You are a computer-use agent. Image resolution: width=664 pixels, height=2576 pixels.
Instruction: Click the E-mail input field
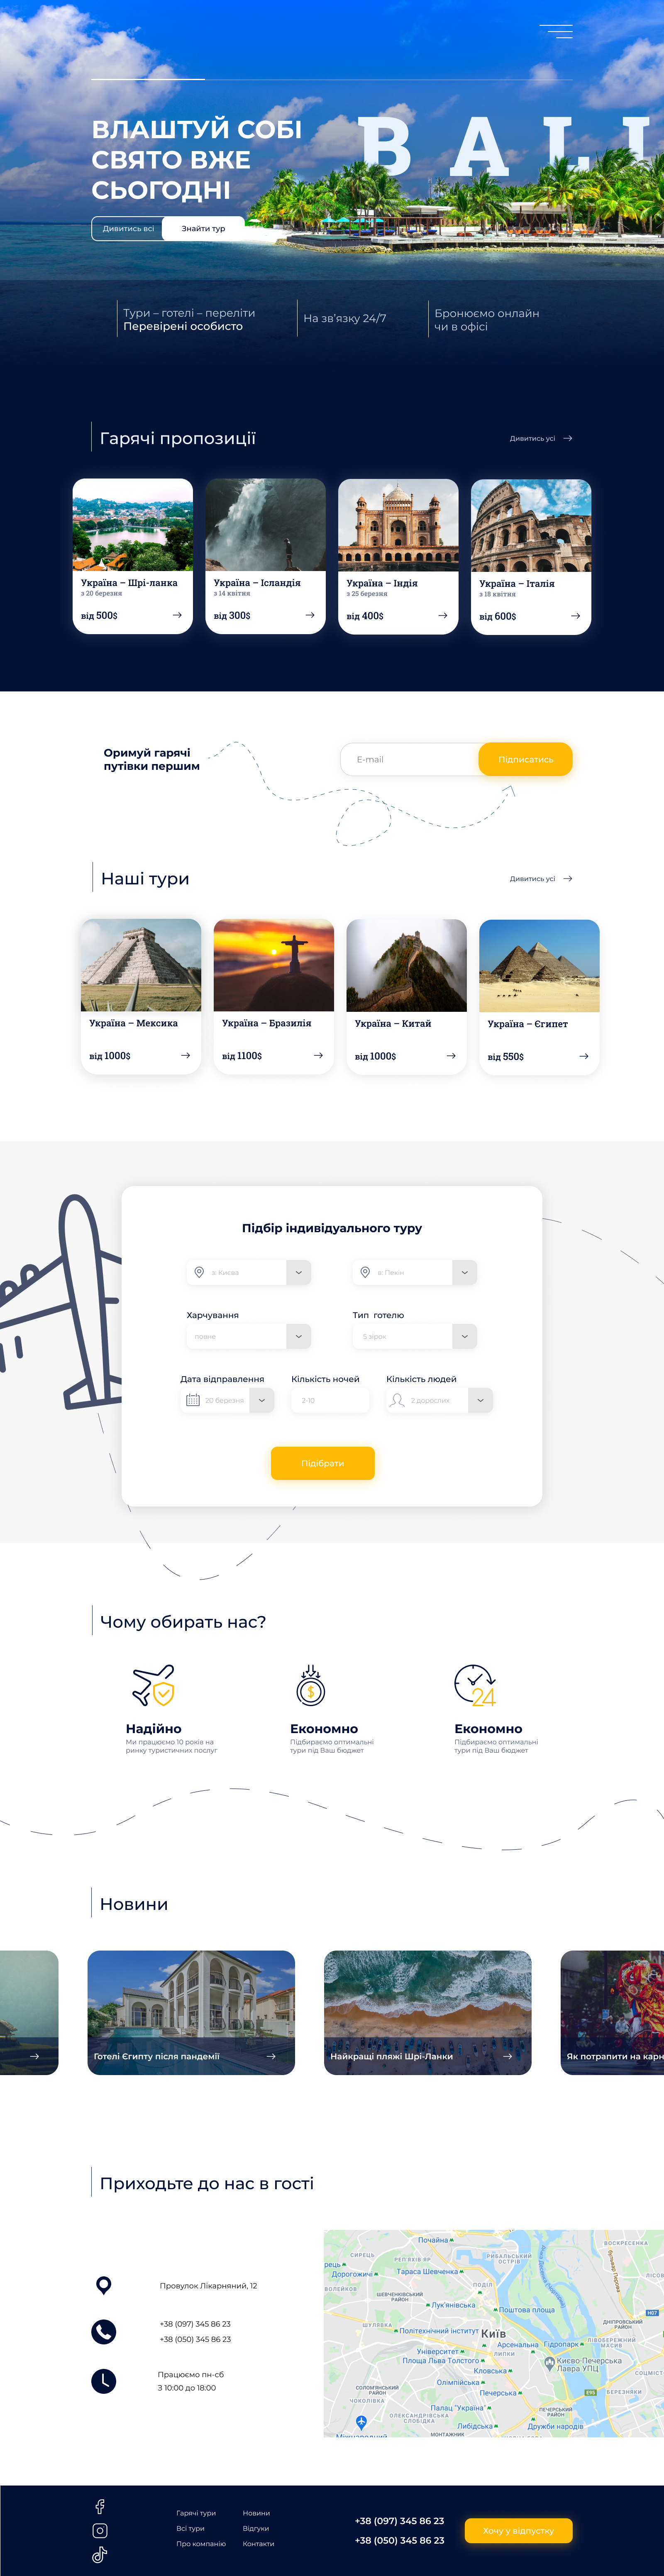[x=410, y=759]
